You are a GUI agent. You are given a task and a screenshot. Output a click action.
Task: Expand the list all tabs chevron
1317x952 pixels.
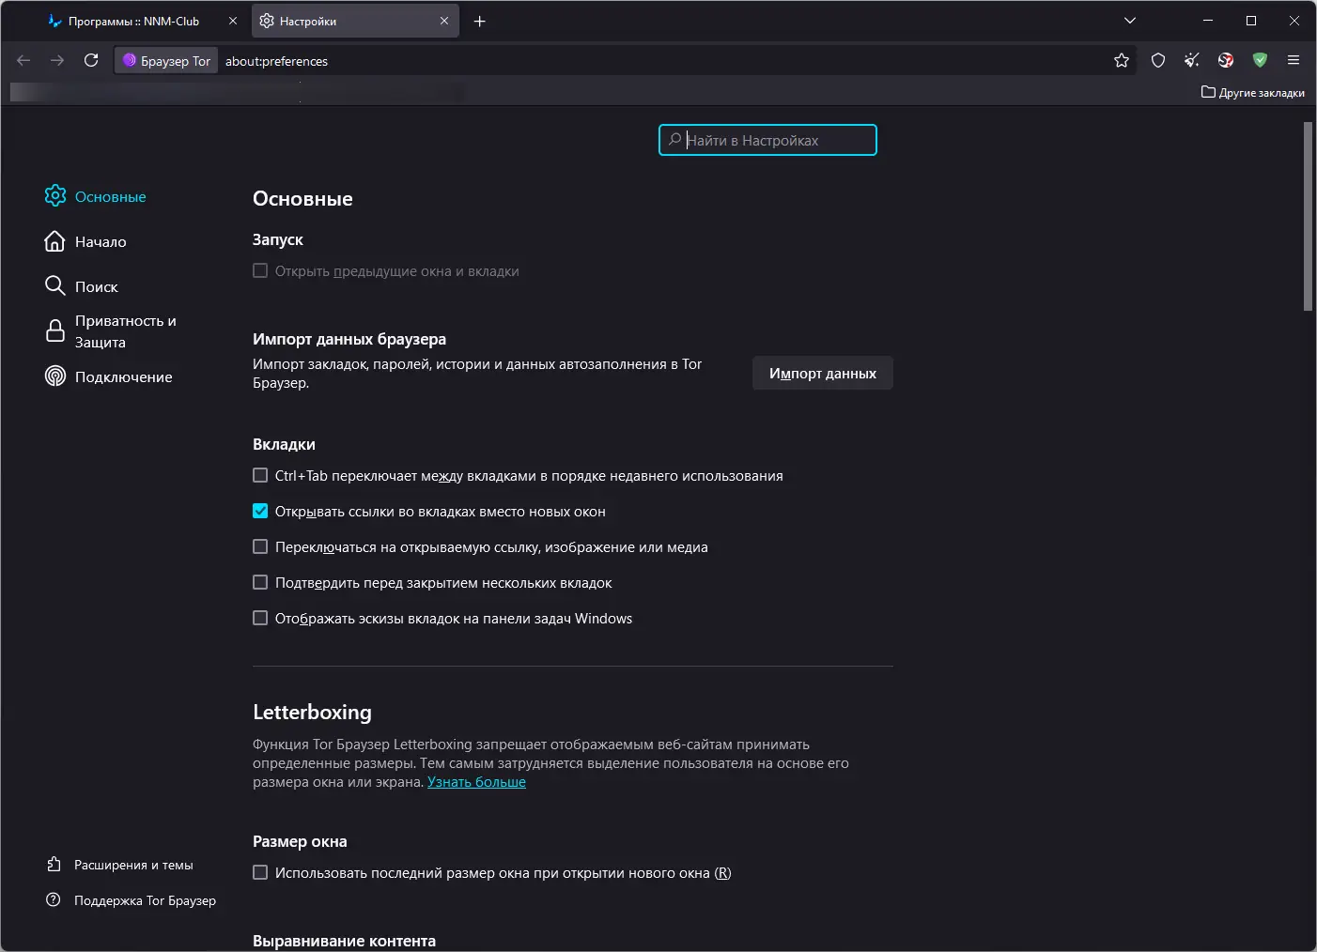1130,21
